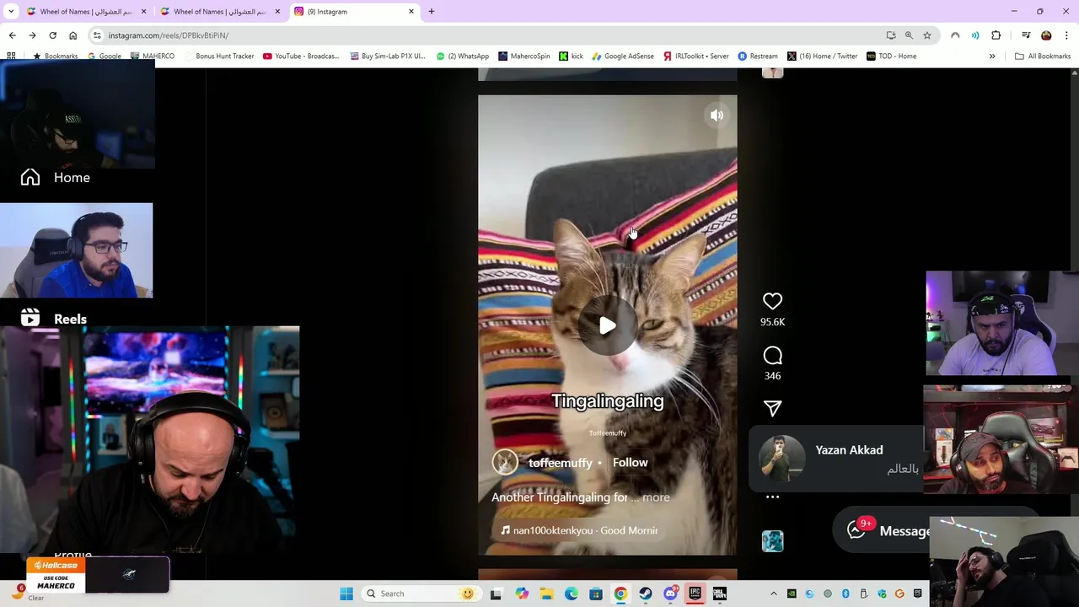
Task: Click the toffeemuffy profile avatar
Action: pos(505,462)
